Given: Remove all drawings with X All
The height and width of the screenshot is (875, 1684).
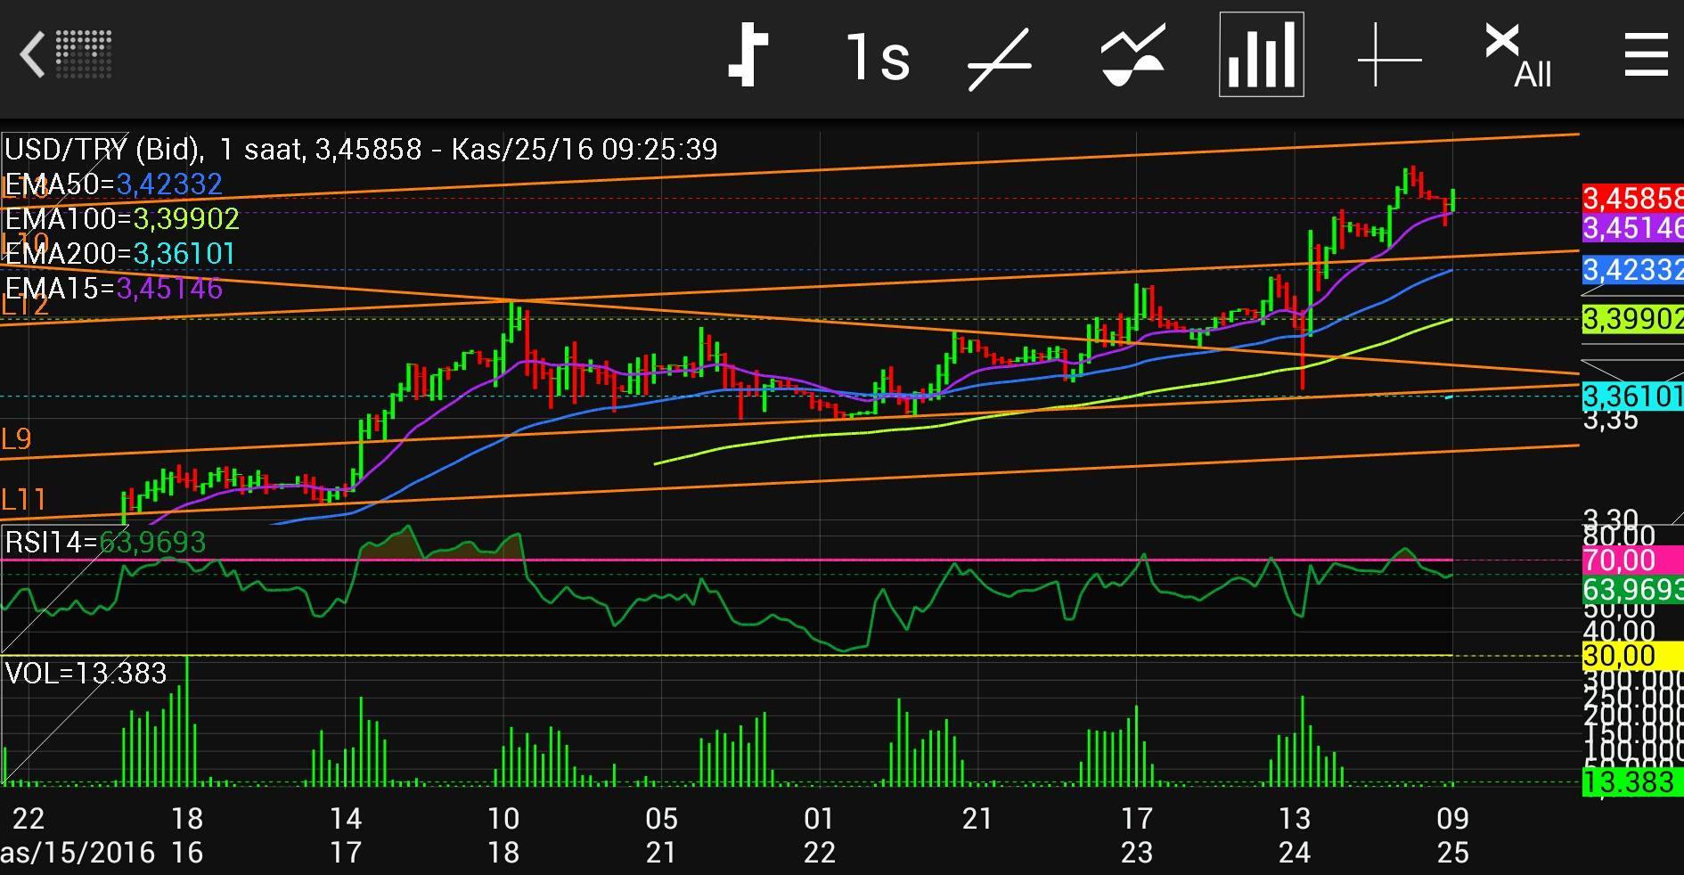Looking at the screenshot, I should 1517,57.
